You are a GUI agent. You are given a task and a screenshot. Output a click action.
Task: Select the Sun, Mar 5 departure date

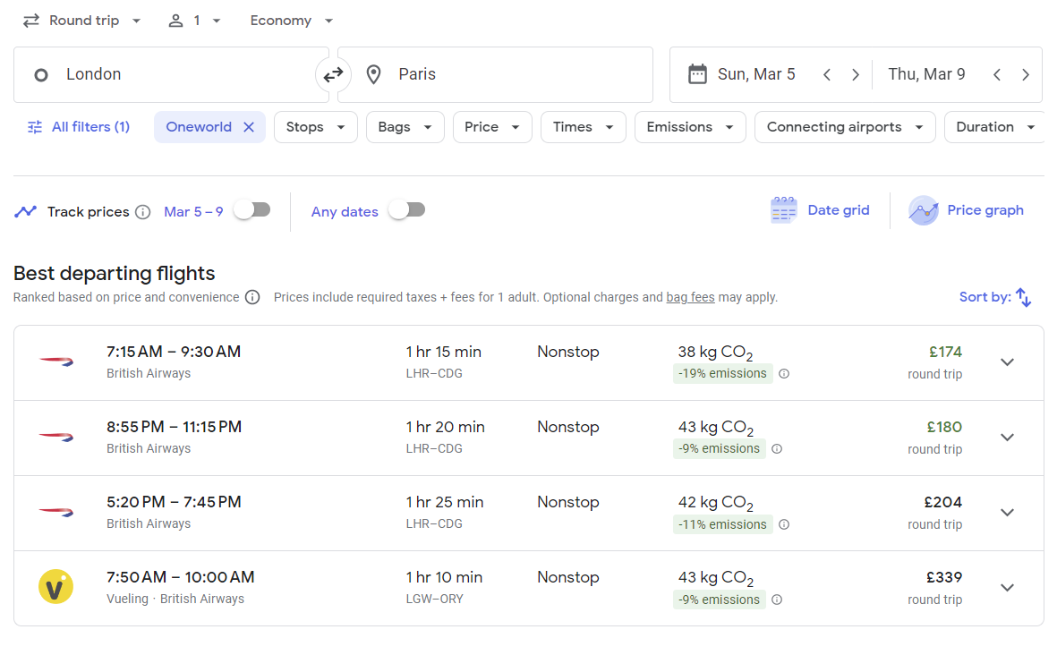tap(756, 74)
